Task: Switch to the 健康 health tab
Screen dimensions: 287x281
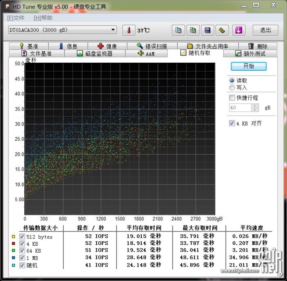Action: [107, 46]
